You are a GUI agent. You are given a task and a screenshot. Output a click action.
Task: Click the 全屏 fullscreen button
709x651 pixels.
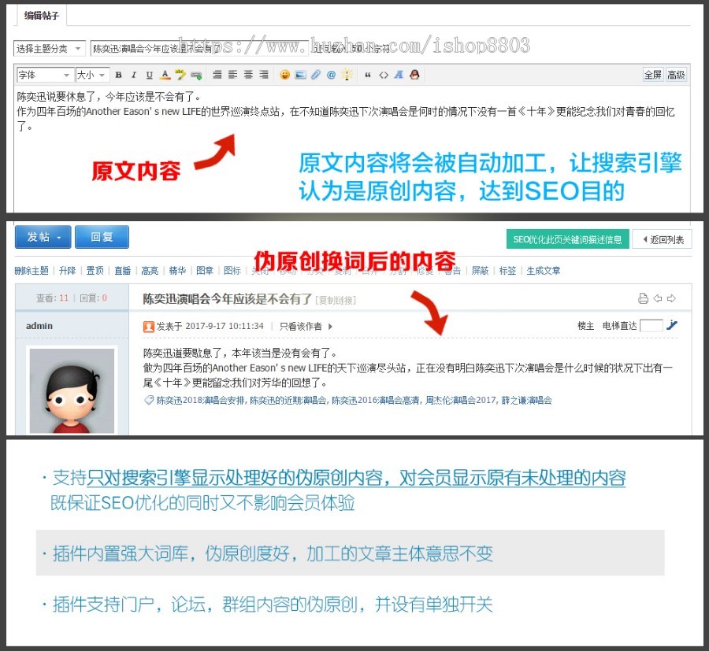tap(652, 75)
